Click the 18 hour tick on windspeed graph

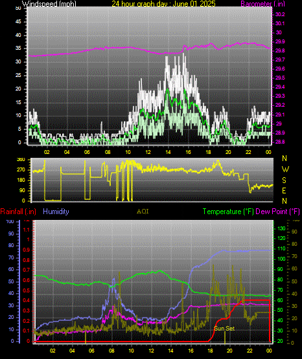pos(209,152)
